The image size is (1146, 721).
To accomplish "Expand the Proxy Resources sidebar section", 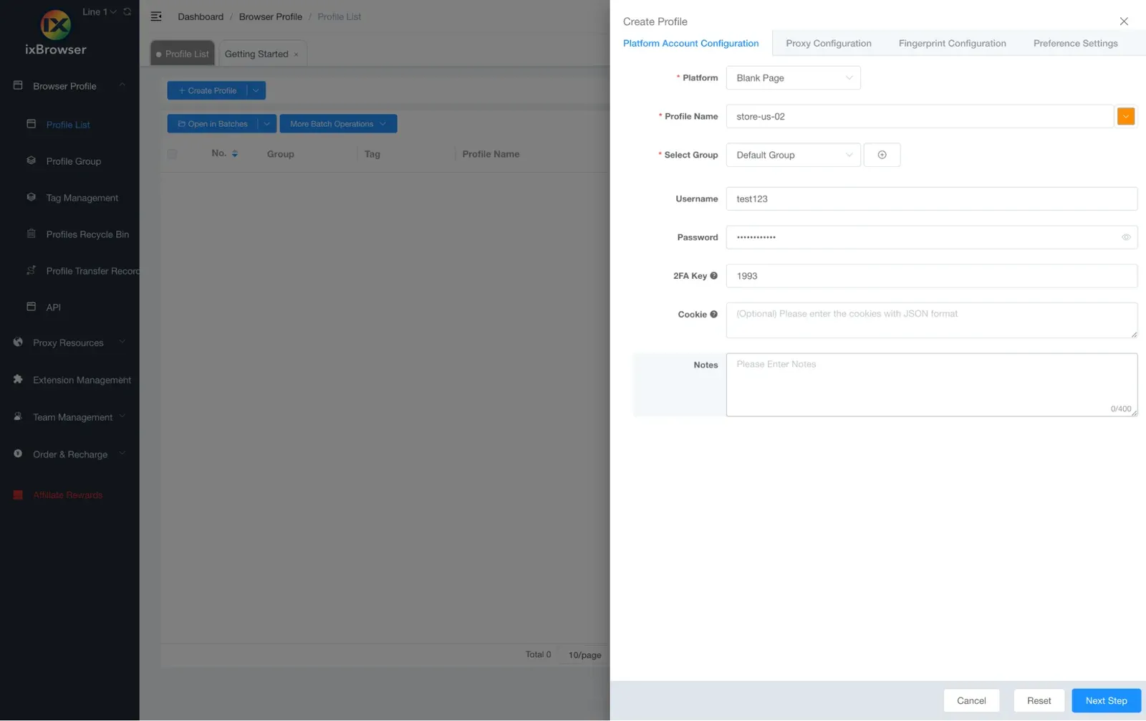I will pos(122,343).
